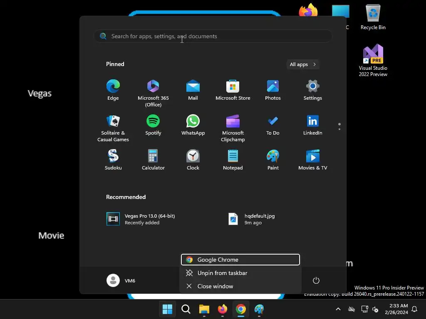Open recommended file hqdefault.jpg
Screen dimensions: 426x319
pyautogui.click(x=251, y=219)
